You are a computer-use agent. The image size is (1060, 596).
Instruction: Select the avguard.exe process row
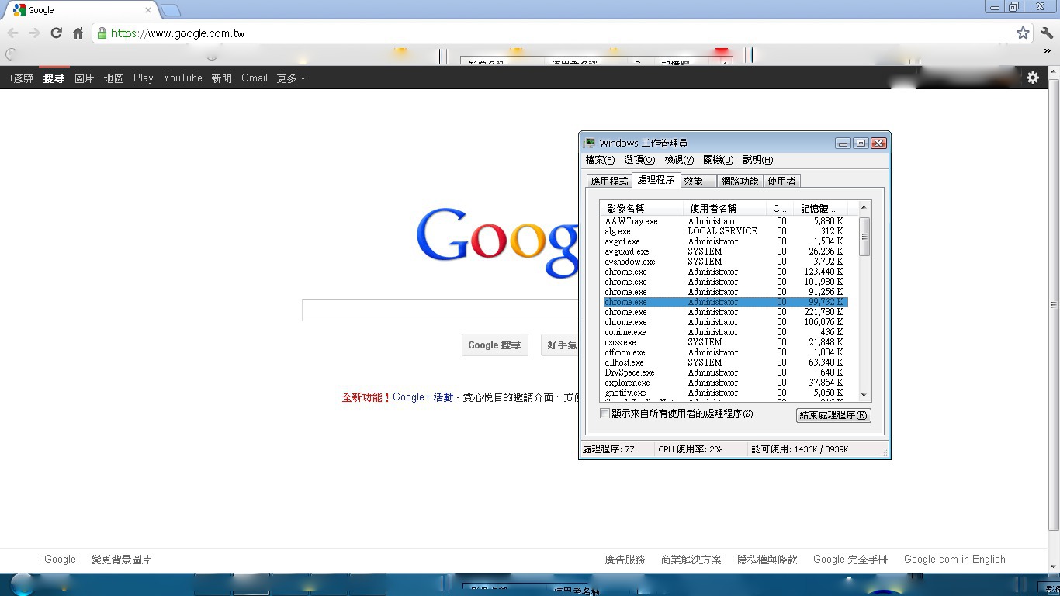click(x=726, y=251)
